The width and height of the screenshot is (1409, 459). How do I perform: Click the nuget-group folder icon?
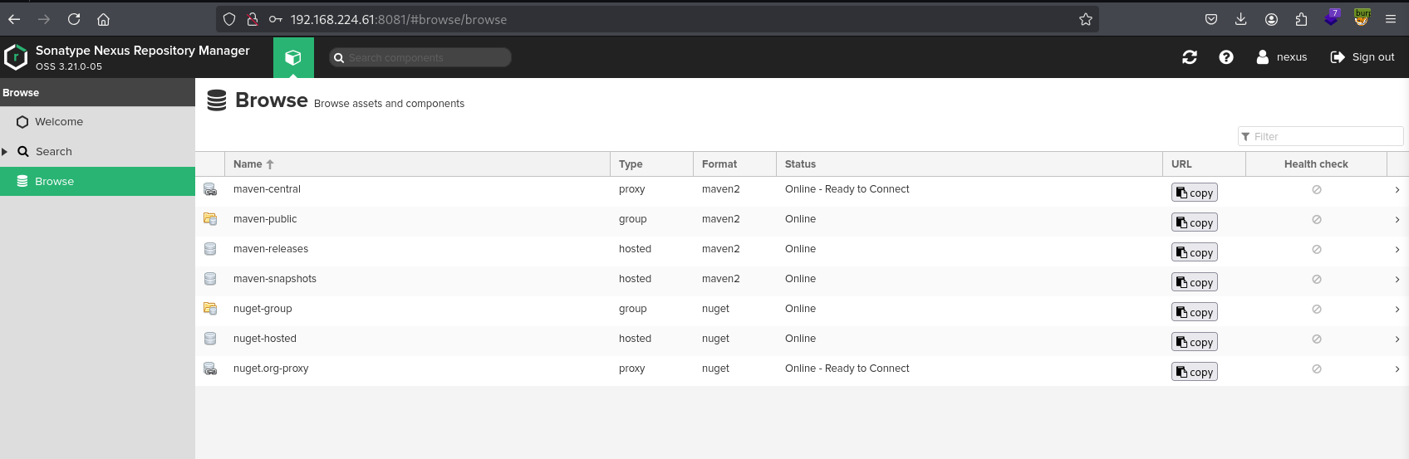click(210, 309)
